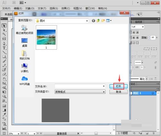Select the Blend tool
The width and height of the screenshot is (161, 136).
(4, 119)
